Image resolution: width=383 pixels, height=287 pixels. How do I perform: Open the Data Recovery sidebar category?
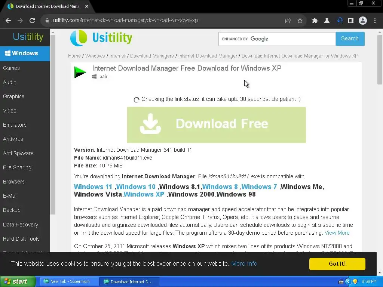(21, 225)
